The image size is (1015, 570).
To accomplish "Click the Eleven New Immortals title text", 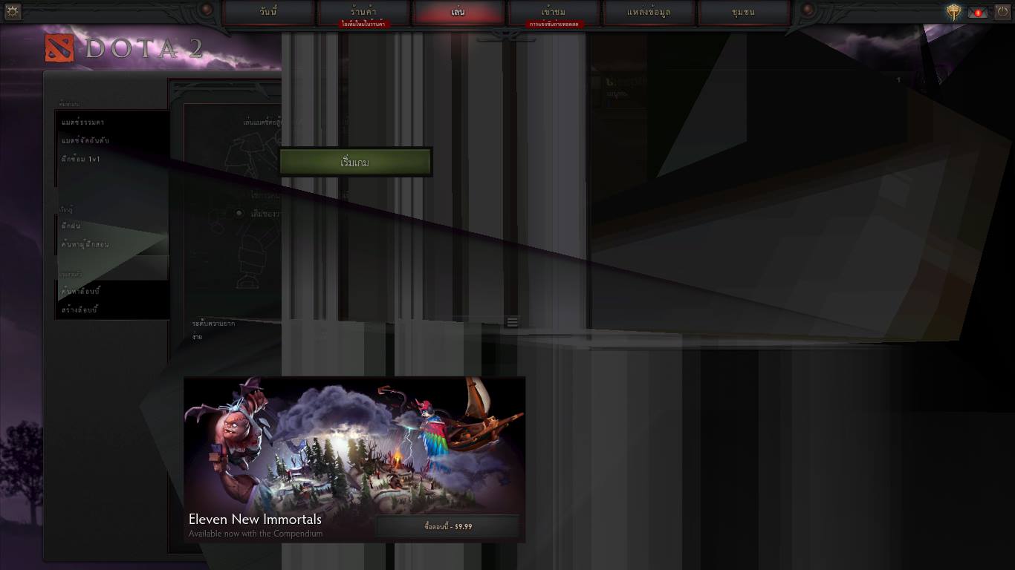I will pos(255,520).
